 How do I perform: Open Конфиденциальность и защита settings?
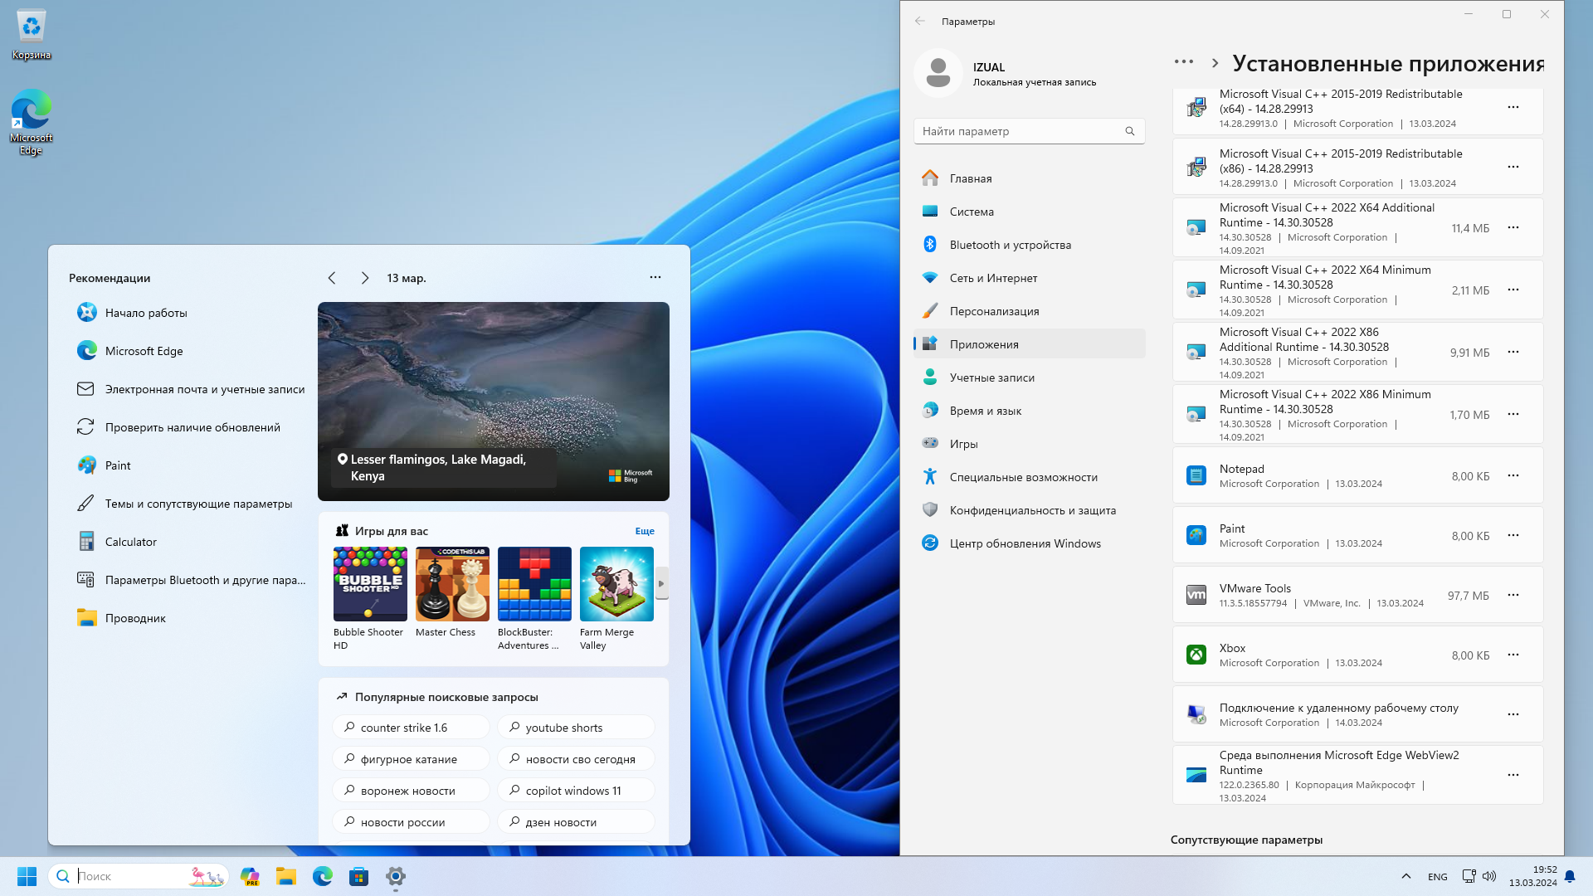click(x=1029, y=510)
